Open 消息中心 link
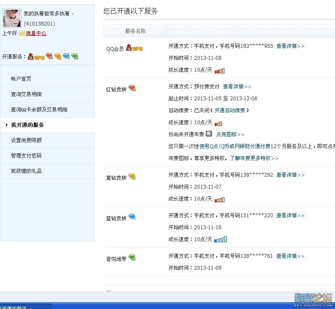335x309 pixels. 36,33
